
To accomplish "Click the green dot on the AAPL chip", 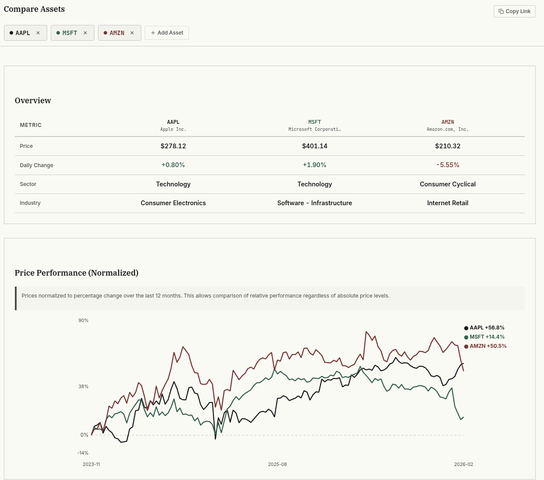I will click(x=11, y=32).
